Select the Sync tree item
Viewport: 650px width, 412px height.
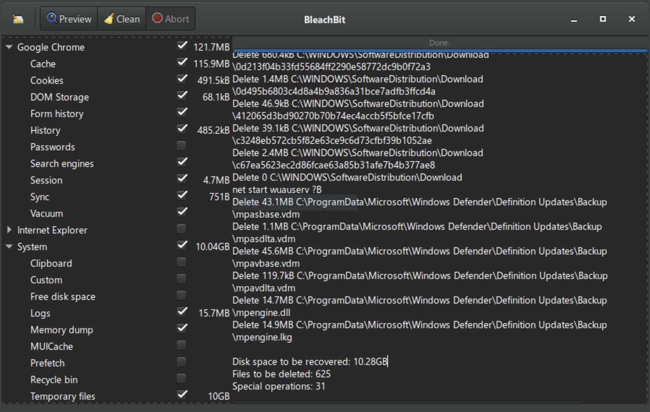[40, 197]
